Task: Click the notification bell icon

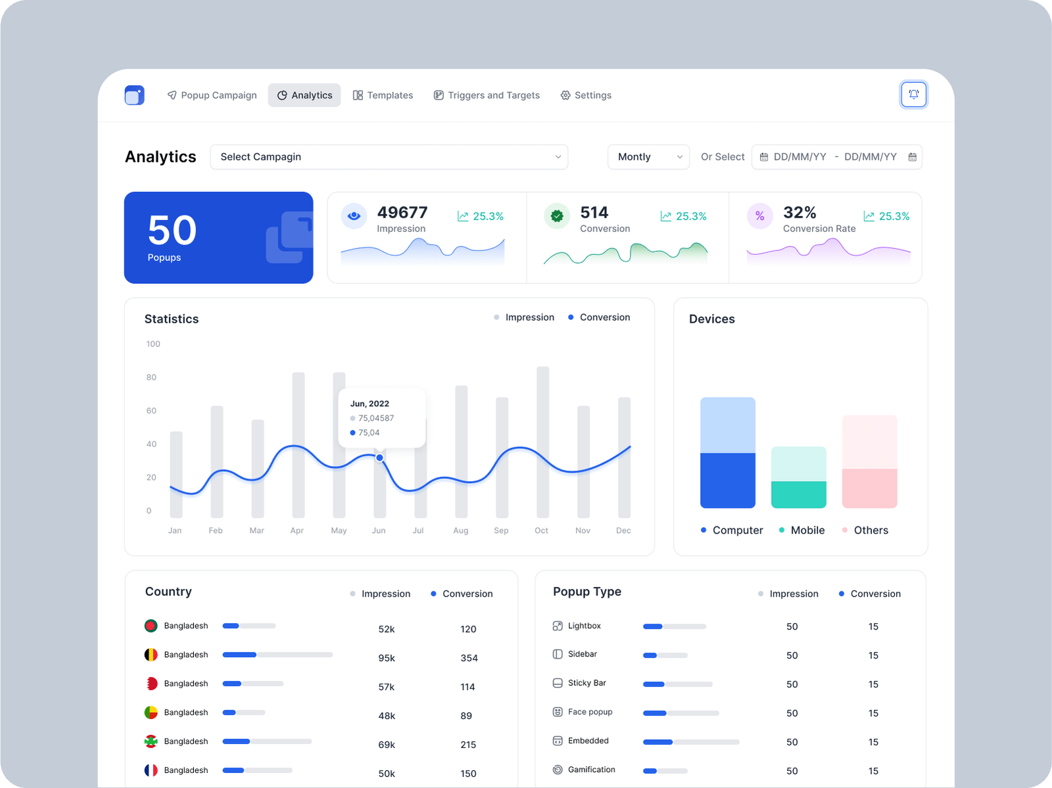Action: click(913, 95)
